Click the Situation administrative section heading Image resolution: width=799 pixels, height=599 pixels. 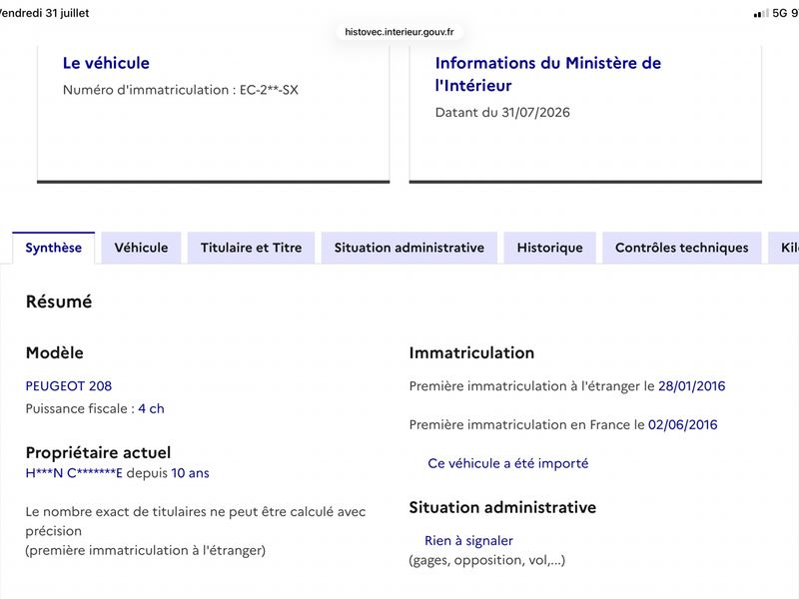(x=502, y=507)
